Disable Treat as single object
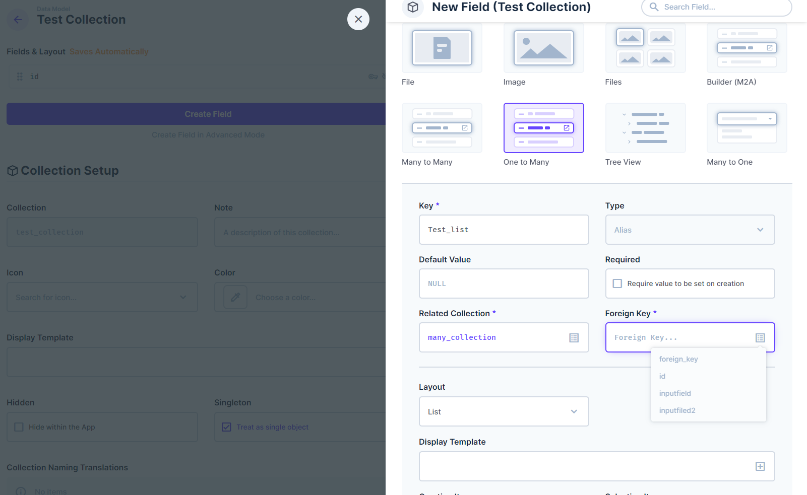The width and height of the screenshot is (807, 495). click(227, 427)
